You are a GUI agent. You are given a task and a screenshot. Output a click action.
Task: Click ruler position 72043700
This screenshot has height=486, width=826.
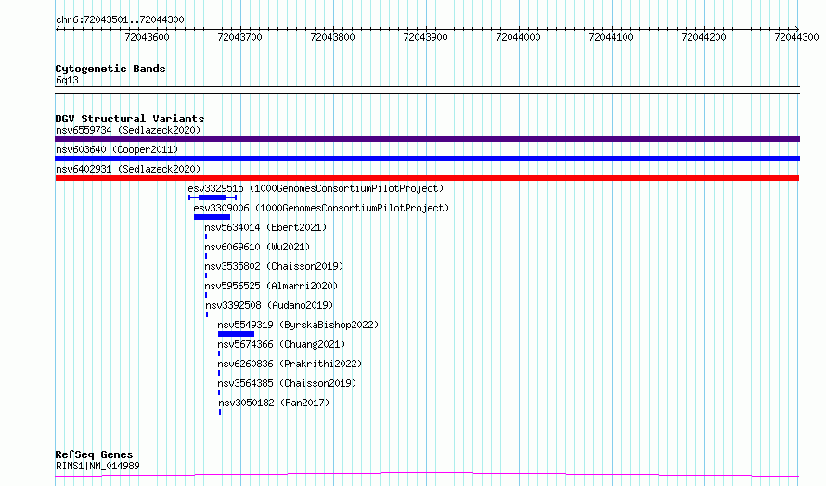click(239, 37)
